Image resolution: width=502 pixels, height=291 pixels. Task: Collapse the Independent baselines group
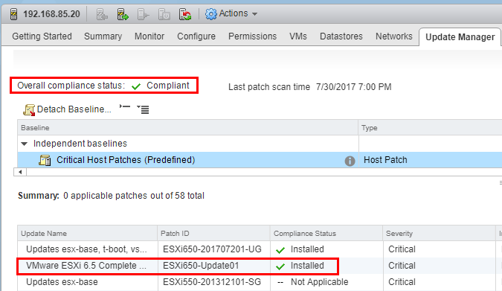coord(25,144)
